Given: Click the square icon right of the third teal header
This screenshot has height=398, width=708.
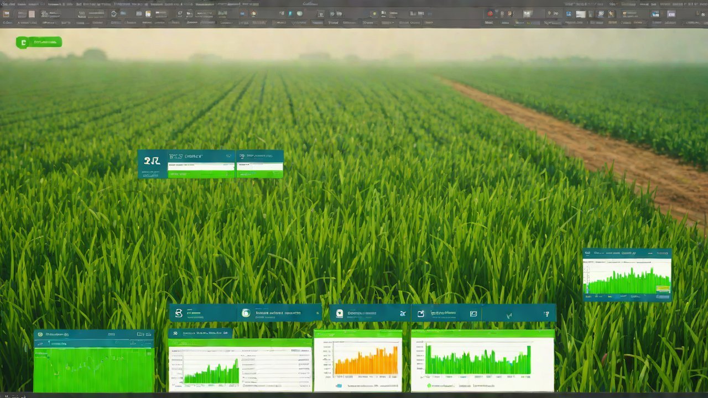Looking at the screenshot, I should coord(473,314).
